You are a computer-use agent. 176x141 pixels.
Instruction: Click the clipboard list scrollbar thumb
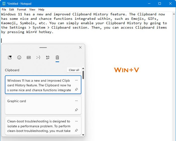point(83,75)
